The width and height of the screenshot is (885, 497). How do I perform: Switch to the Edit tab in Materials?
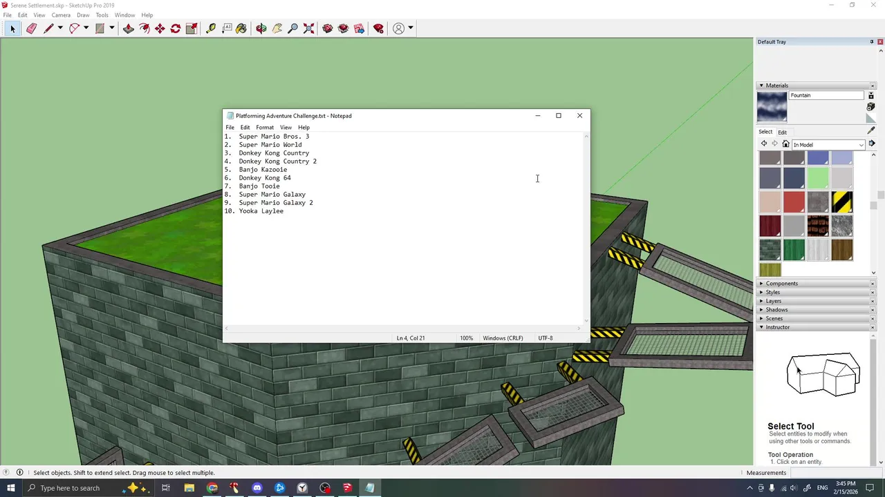pyautogui.click(x=782, y=133)
